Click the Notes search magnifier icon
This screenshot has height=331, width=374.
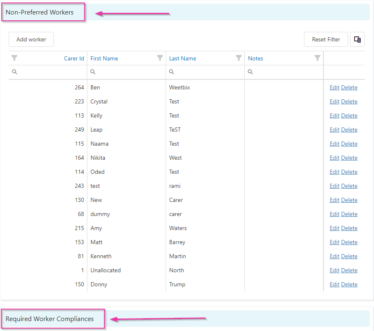coord(250,72)
